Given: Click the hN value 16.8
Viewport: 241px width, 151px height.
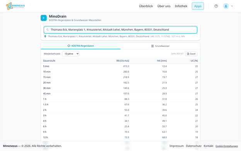Looking at the screenshot, I should pyautogui.click(x=165, y=72).
